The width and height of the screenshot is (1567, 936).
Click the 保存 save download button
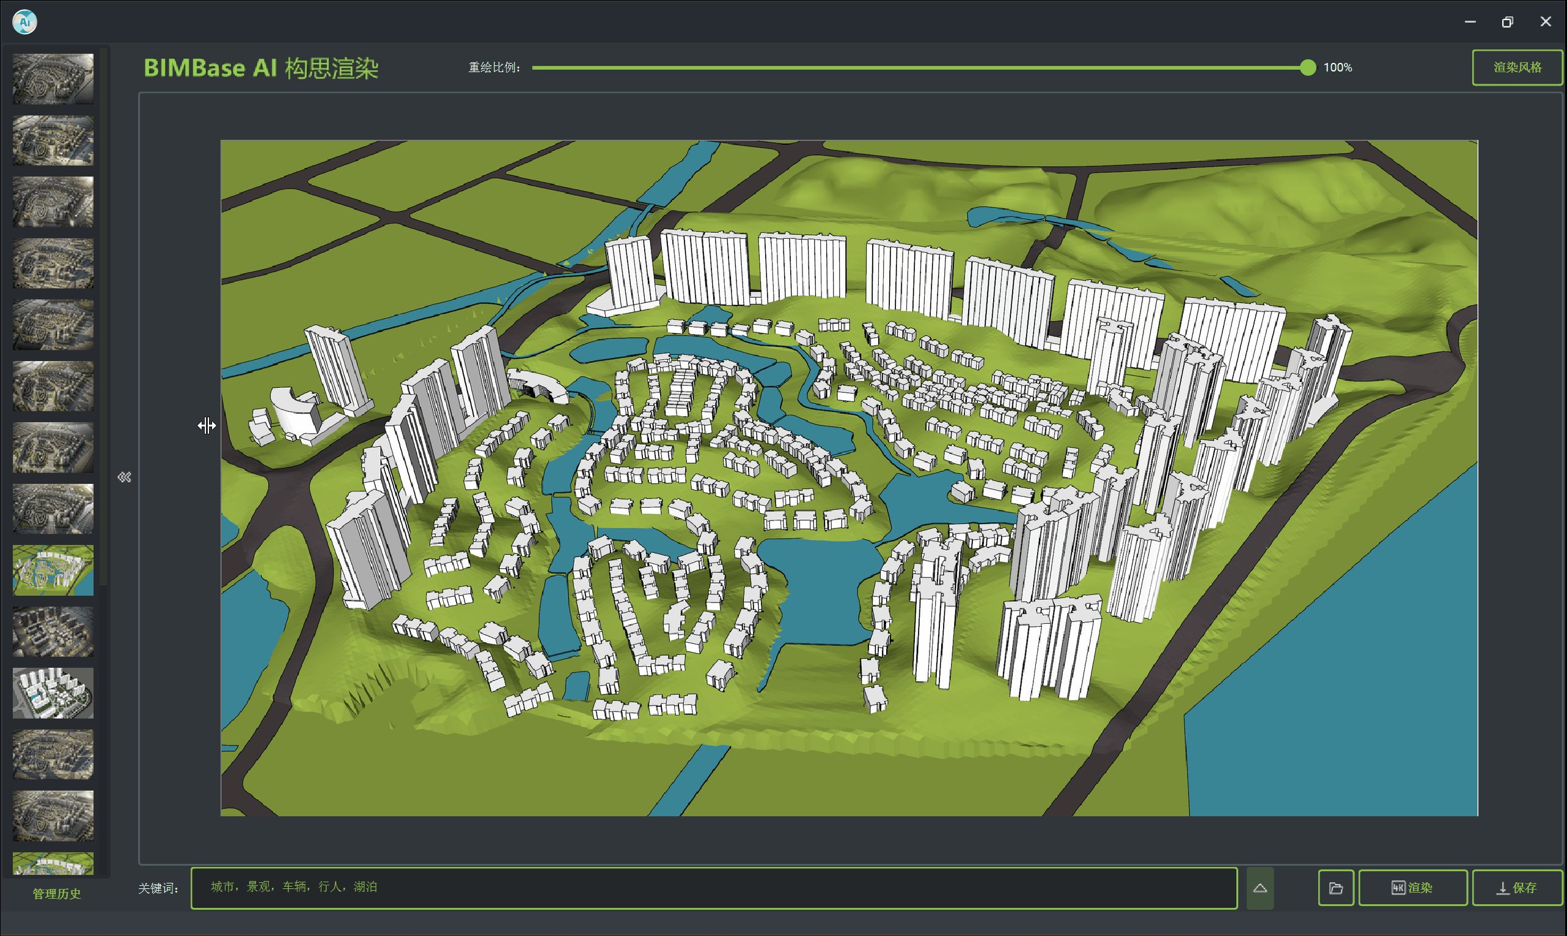click(x=1516, y=888)
